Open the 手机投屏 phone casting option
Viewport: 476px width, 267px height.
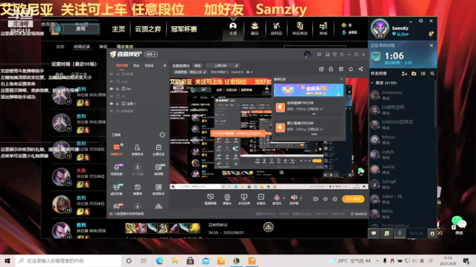(244, 199)
